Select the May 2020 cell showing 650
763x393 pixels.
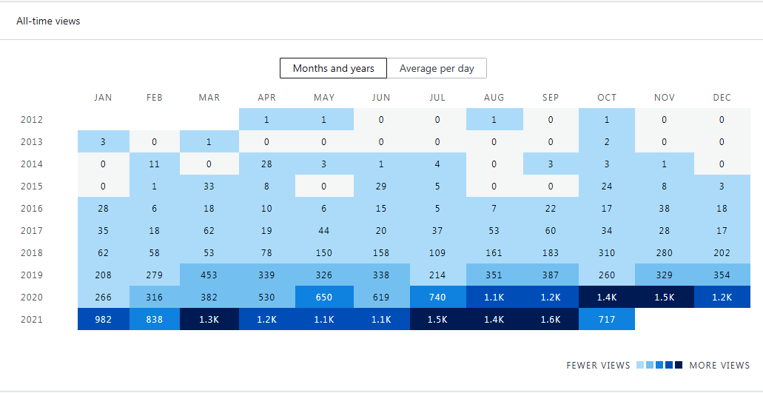(x=324, y=297)
